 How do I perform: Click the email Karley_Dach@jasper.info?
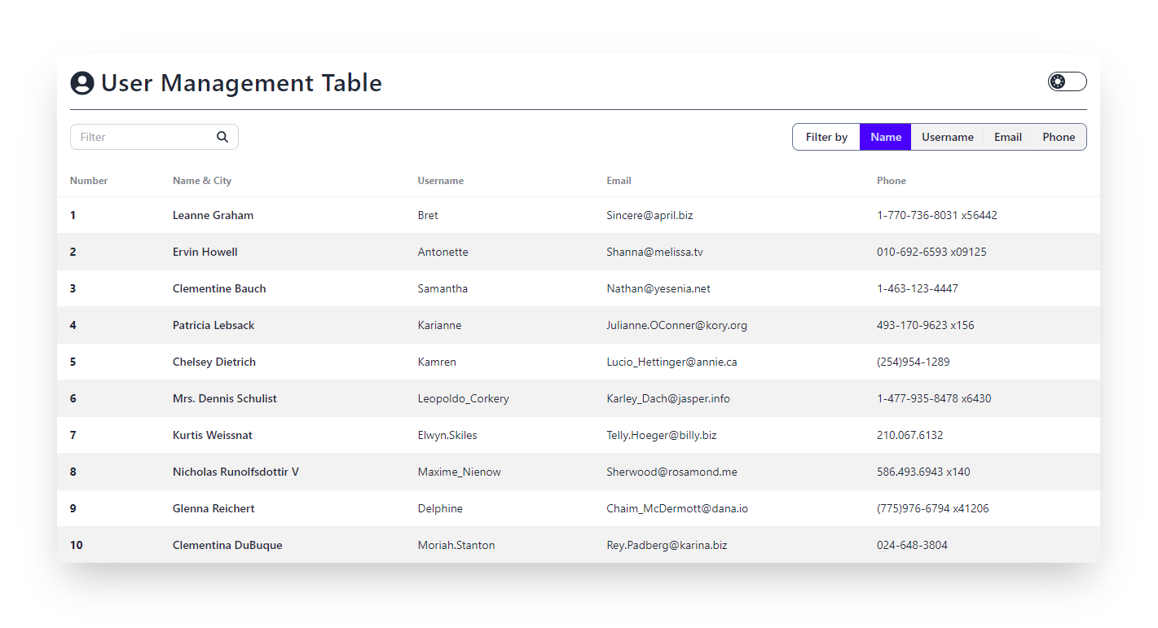[668, 398]
